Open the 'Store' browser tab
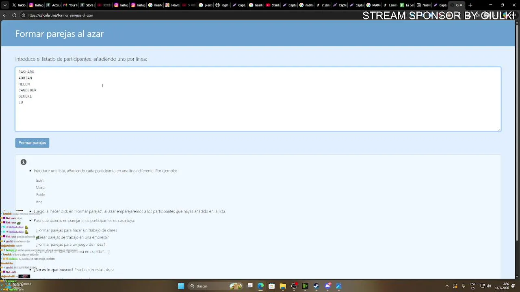 (x=87, y=5)
